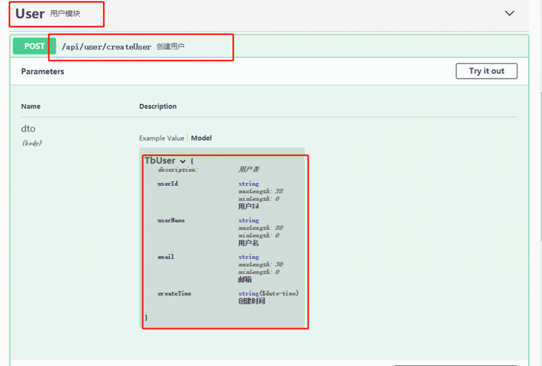Click the dto body parameter name
The width and height of the screenshot is (542, 366).
pyautogui.click(x=28, y=129)
